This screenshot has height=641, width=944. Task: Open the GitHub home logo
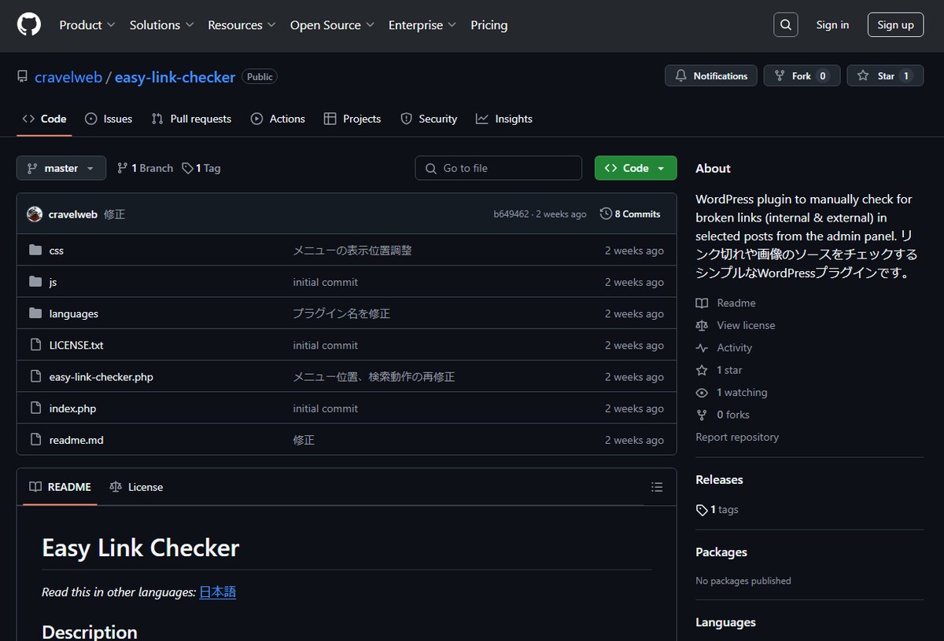[x=29, y=24]
